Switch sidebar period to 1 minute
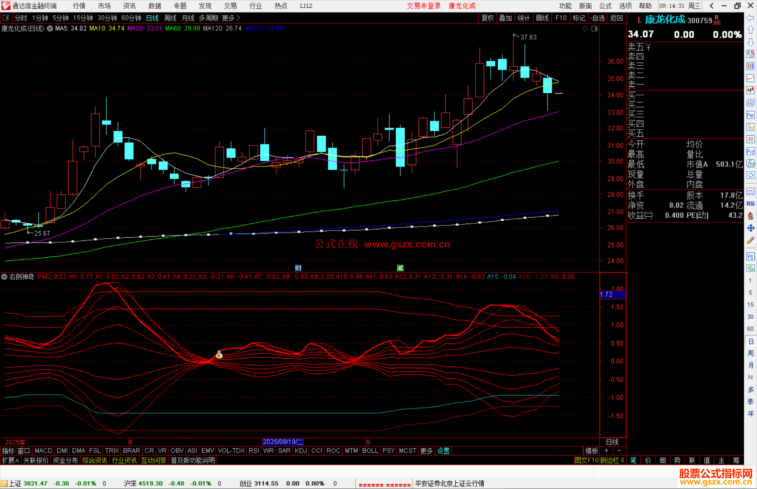Viewport: 757px width, 489px height. tap(750, 280)
